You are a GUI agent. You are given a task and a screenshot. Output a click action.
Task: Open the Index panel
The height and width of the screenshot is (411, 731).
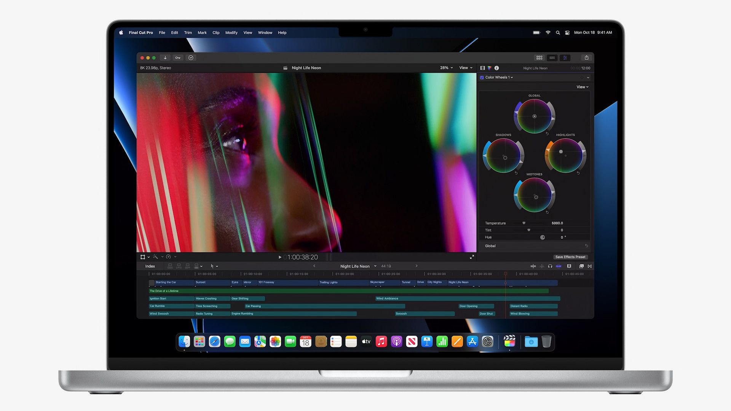(x=150, y=266)
